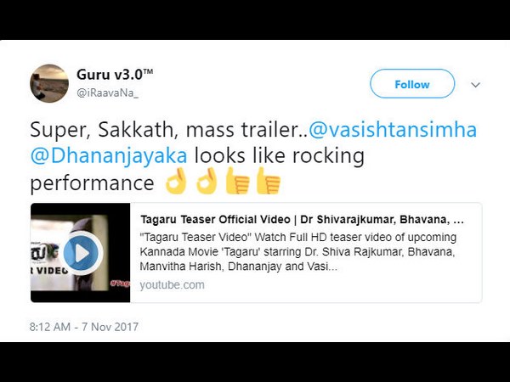
Task: Open the @Dhananjayaka mention
Action: [x=109, y=155]
